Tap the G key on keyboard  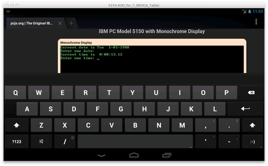[121, 109]
